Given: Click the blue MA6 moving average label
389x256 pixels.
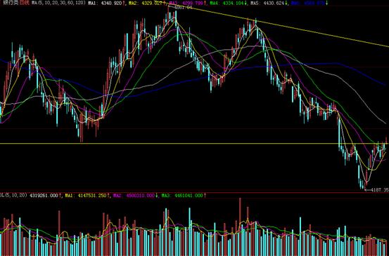Looking at the screenshot, I should coord(295,3).
